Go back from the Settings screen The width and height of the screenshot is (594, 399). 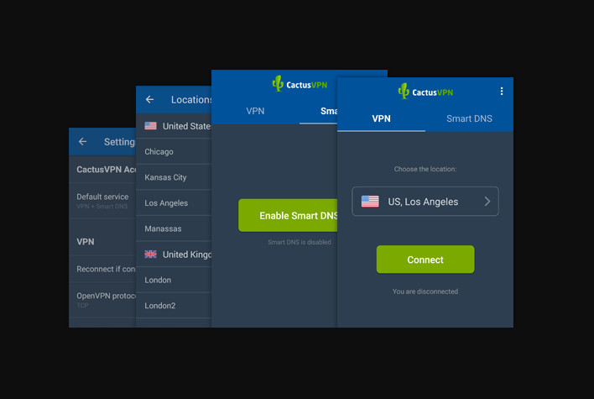[82, 141]
